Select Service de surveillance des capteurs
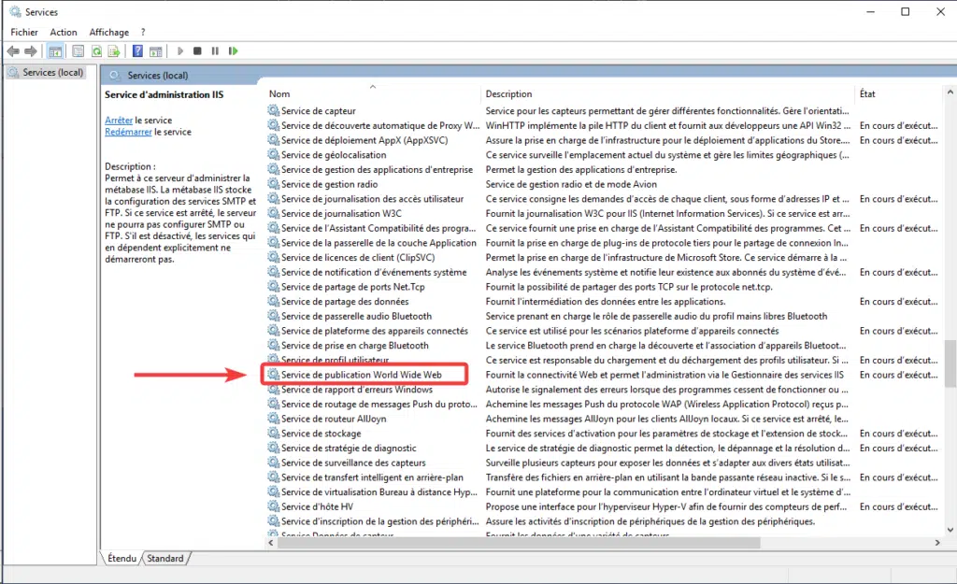Viewport: 957px width, 584px height. tap(353, 462)
